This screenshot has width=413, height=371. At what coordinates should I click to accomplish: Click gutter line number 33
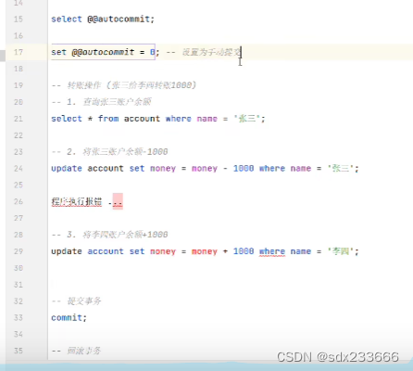(x=19, y=317)
